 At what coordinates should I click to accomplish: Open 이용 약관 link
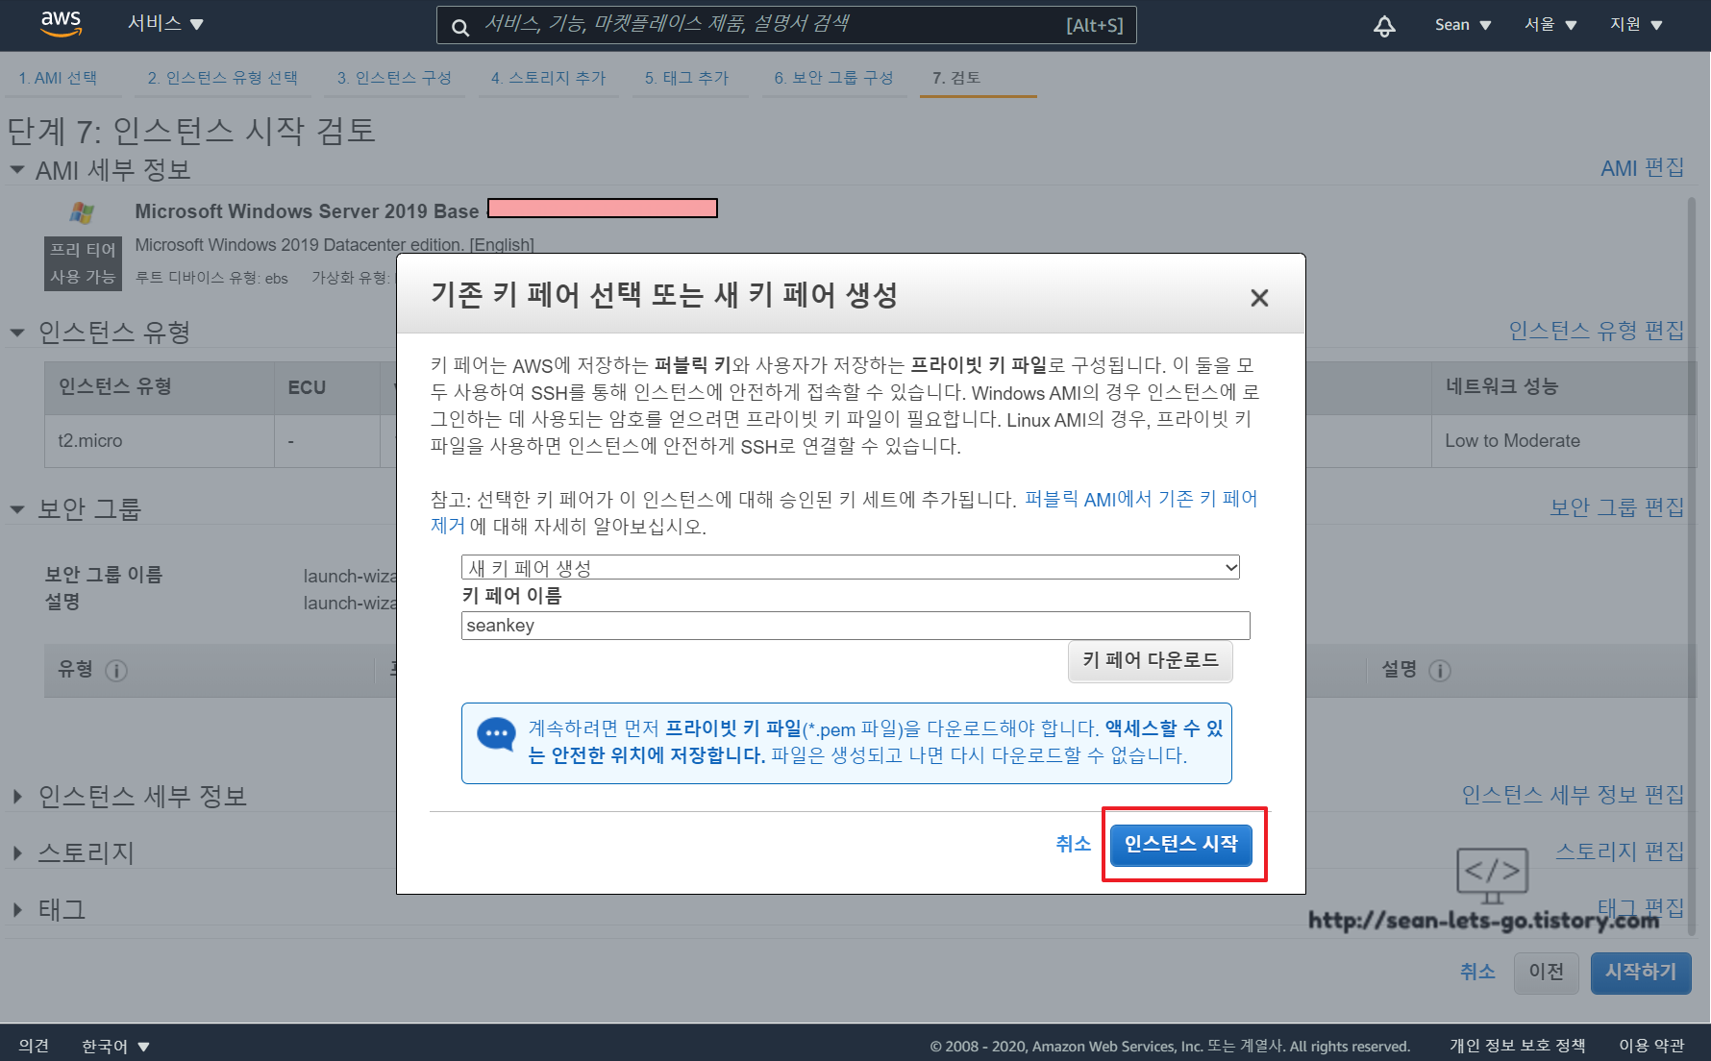1651,1046
